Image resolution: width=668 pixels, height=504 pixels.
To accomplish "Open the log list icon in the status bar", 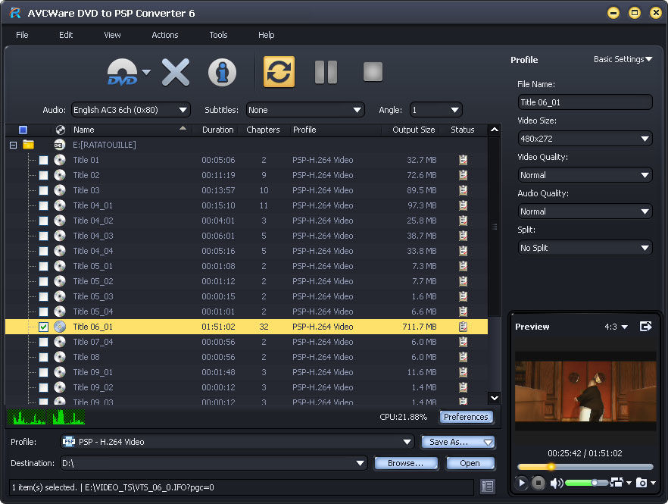I will pos(488,487).
